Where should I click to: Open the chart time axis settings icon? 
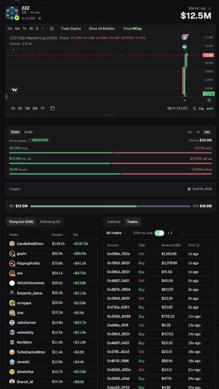pos(209,101)
